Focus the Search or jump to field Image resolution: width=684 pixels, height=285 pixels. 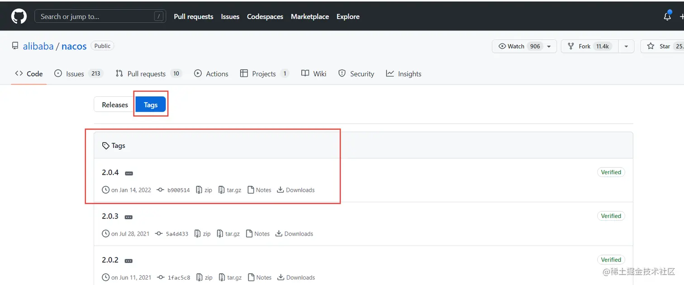(100, 16)
